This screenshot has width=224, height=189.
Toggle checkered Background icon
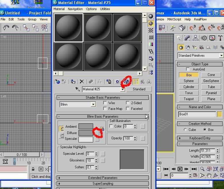151,30
